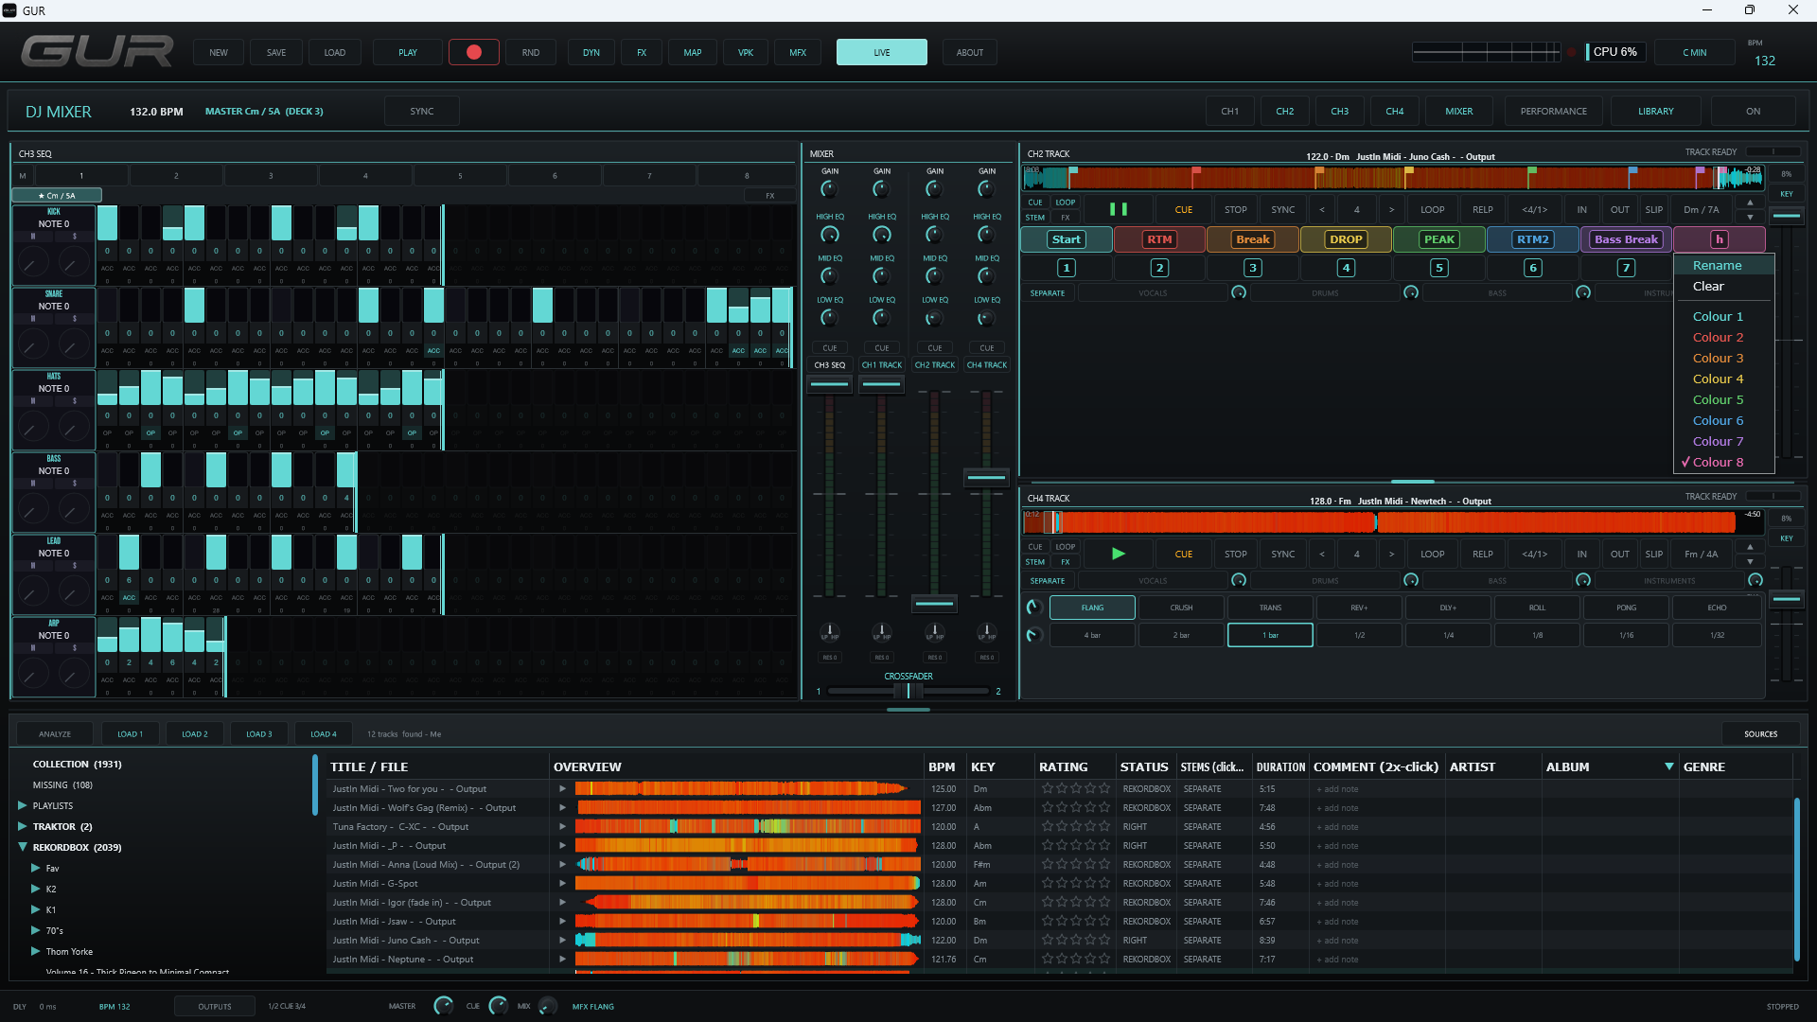This screenshot has width=1817, height=1022.
Task: Expand the PLAYLISTS tree node
Action: pos(22,805)
